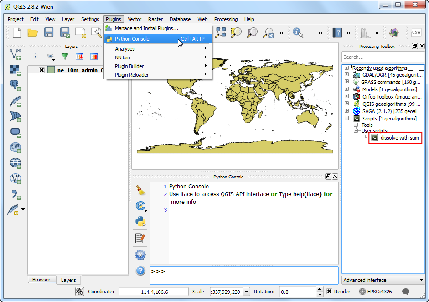Toggle visibility checkbox of ne_10m_admin layer
This screenshot has height=302, width=429.
(x=41, y=70)
